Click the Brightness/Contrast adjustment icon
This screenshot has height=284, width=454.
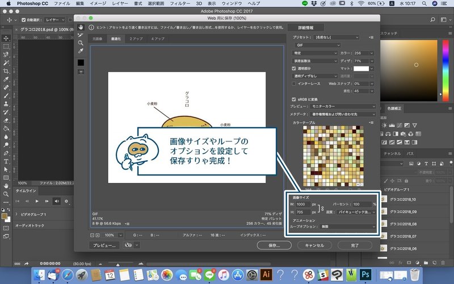(x=384, y=125)
